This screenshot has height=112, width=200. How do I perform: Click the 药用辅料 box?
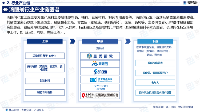click(x=45, y=68)
